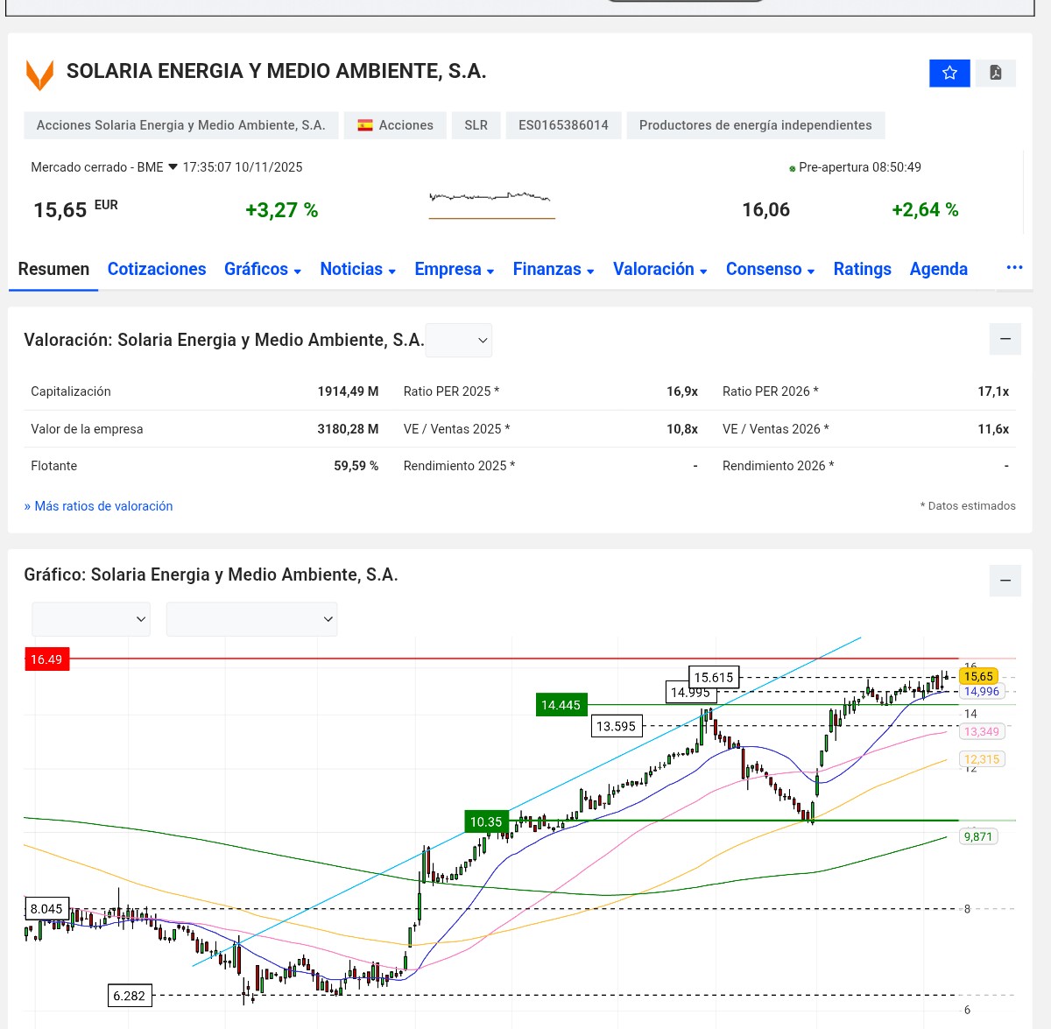Click the orange MarketScreener logo icon

39,74
